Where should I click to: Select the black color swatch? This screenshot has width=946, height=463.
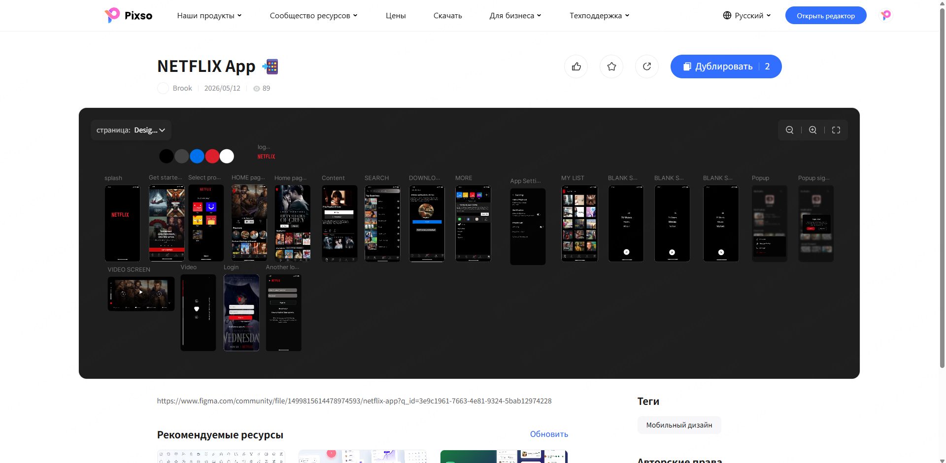167,156
